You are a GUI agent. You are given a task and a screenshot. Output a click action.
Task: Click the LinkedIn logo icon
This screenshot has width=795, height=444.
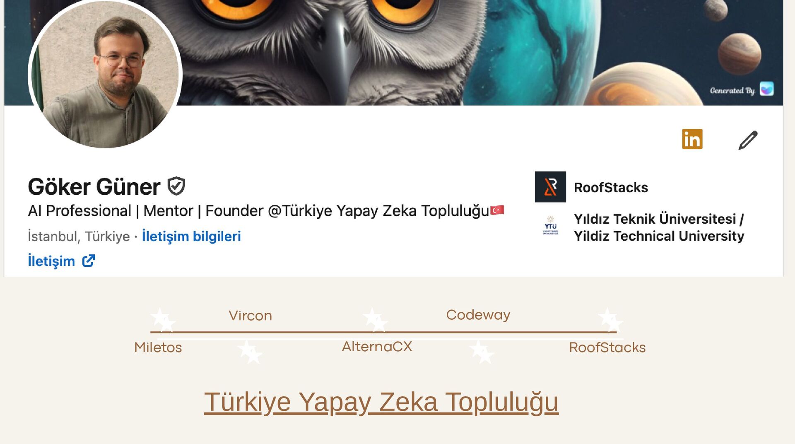[692, 139]
